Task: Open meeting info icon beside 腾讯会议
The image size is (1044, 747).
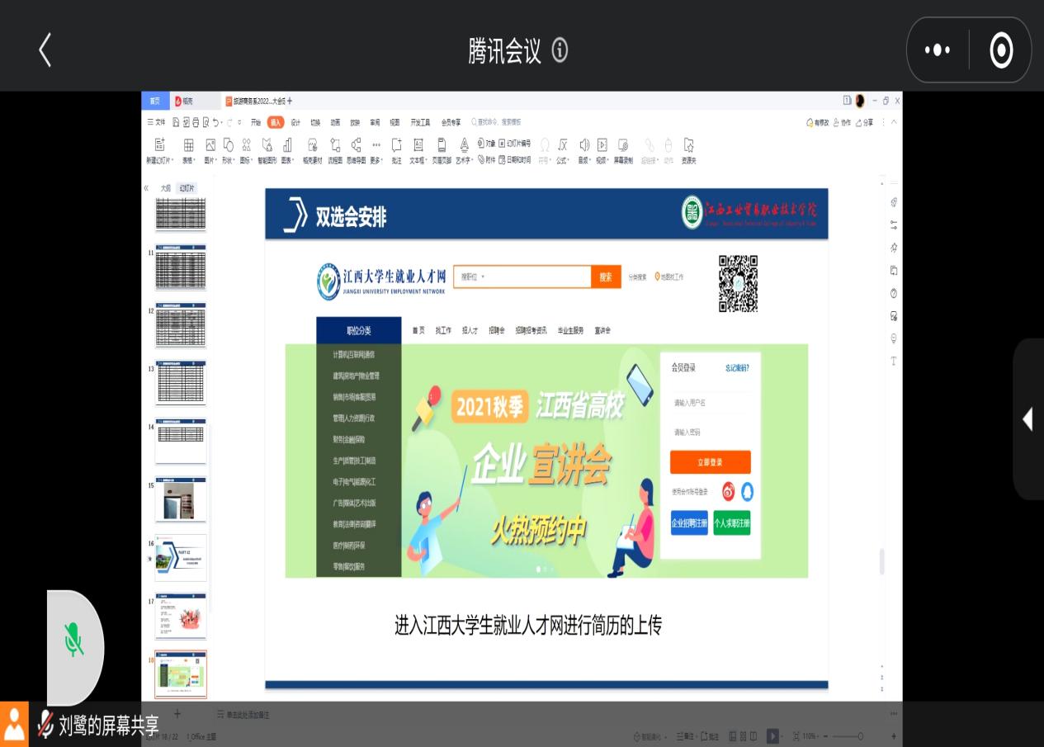Action: (560, 50)
